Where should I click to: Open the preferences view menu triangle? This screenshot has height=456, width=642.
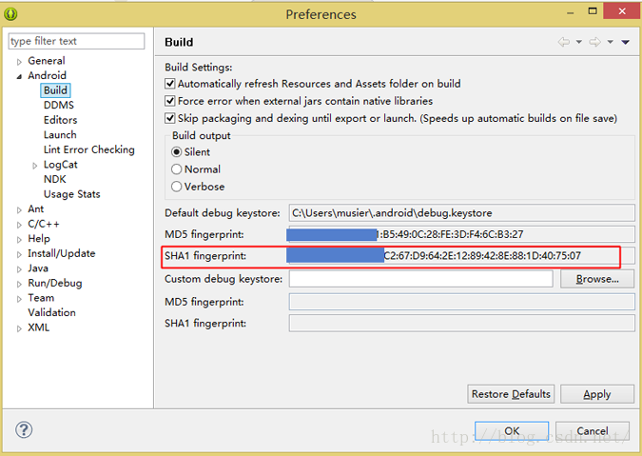(626, 43)
